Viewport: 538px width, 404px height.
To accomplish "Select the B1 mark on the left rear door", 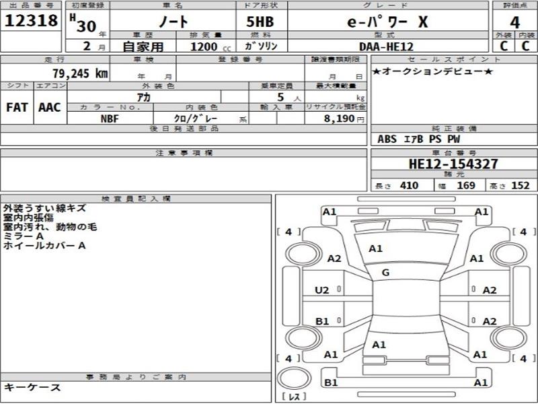I will pos(322,322).
